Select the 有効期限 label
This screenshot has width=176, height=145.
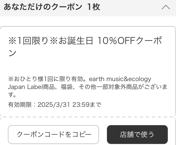tap(20, 104)
